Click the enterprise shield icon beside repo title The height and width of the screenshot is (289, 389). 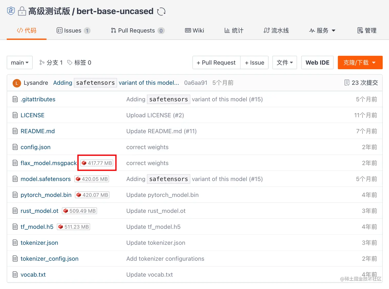[x=11, y=11]
